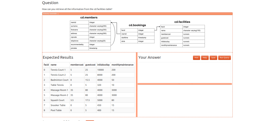
Task: Click the cd.members diagram title
Action: pos(89,18)
